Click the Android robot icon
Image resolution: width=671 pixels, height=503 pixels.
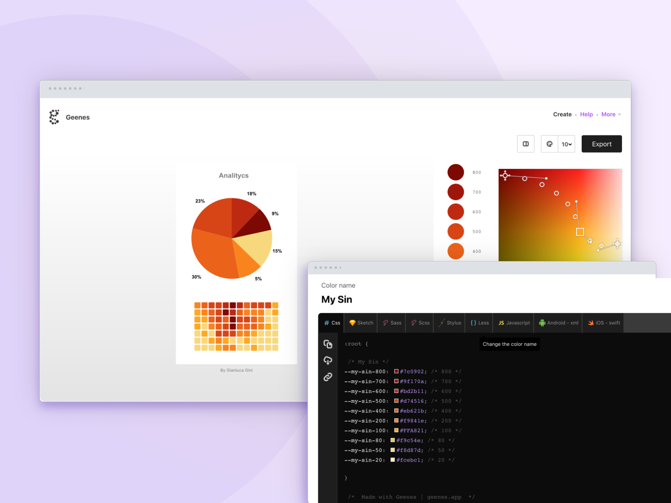tap(542, 323)
